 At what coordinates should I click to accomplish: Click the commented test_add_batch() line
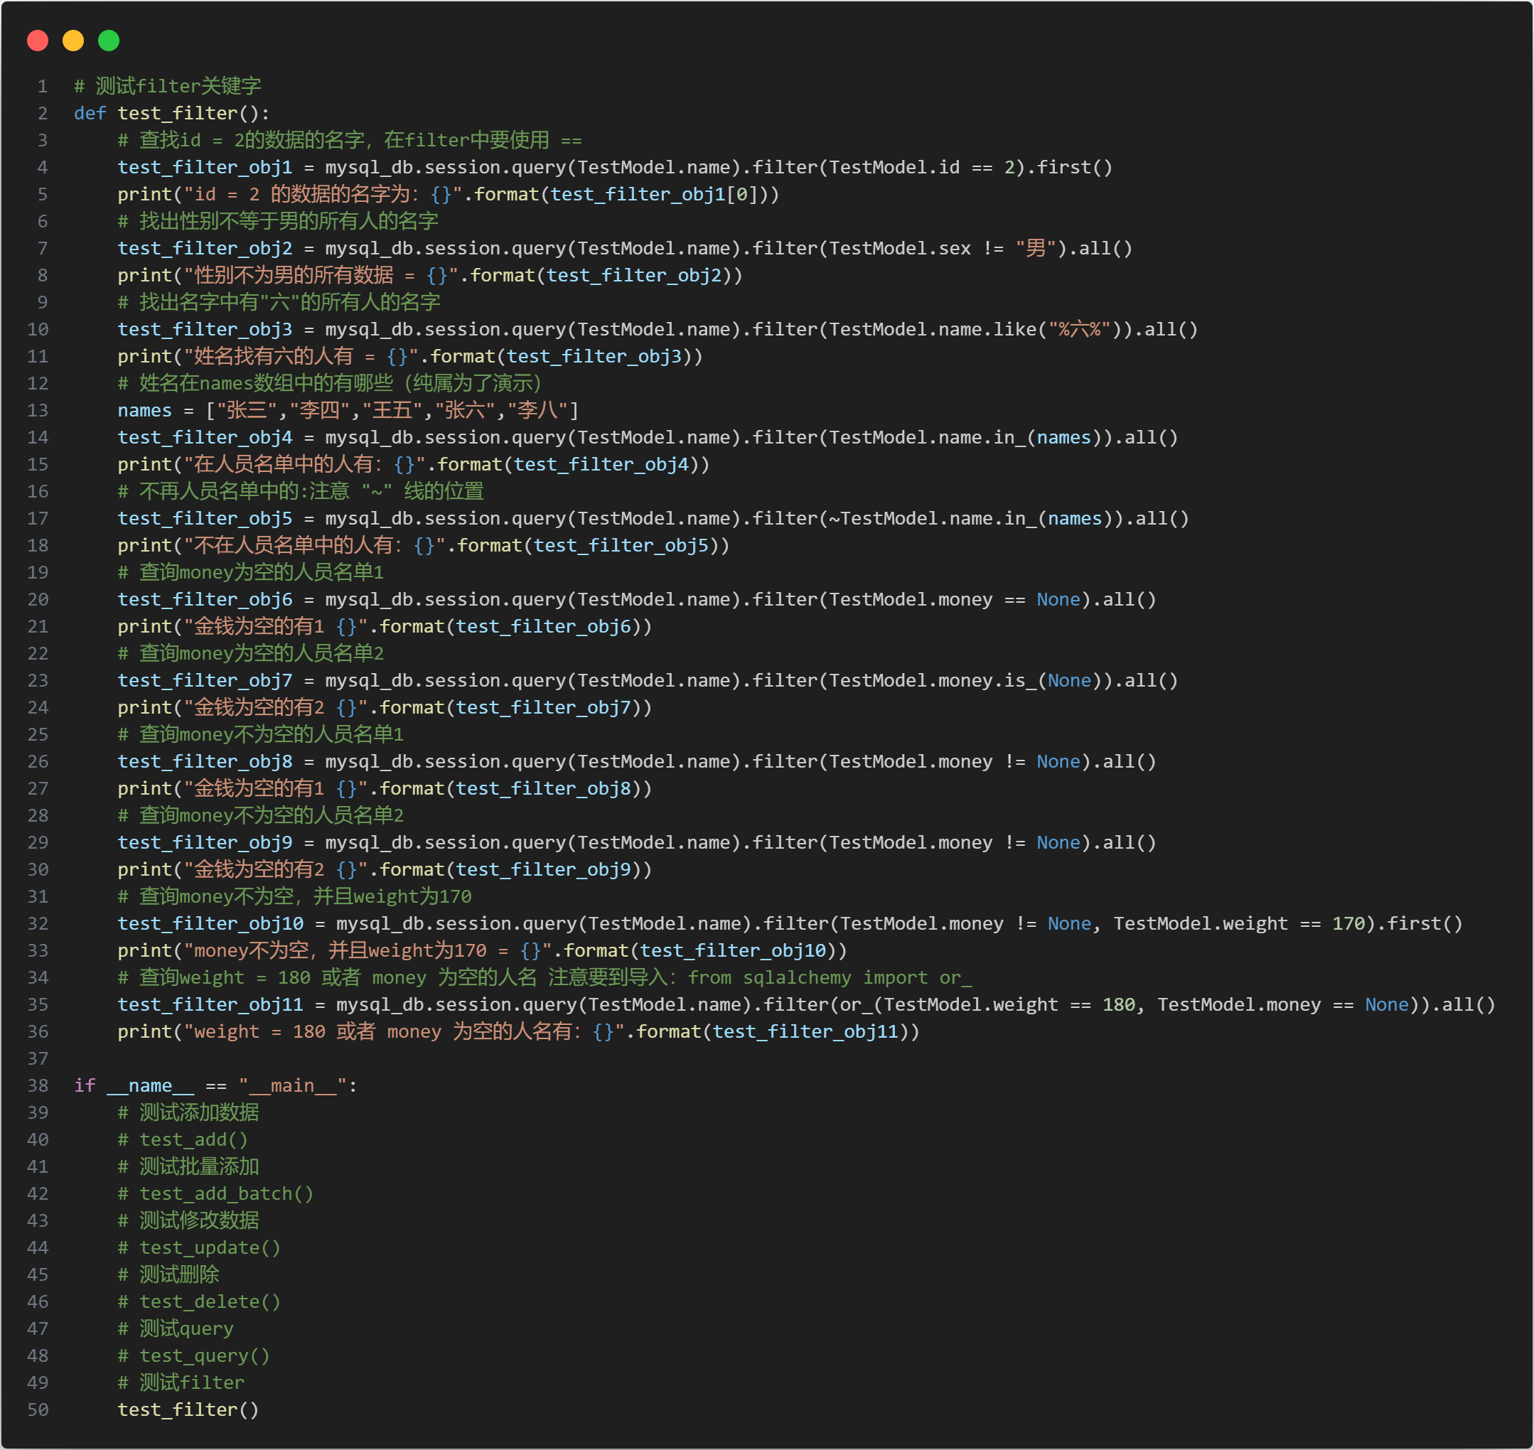215,1194
